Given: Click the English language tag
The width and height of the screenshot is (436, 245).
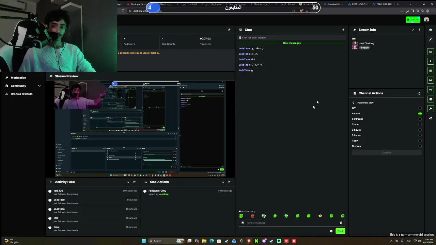Looking at the screenshot, I should (x=364, y=48).
